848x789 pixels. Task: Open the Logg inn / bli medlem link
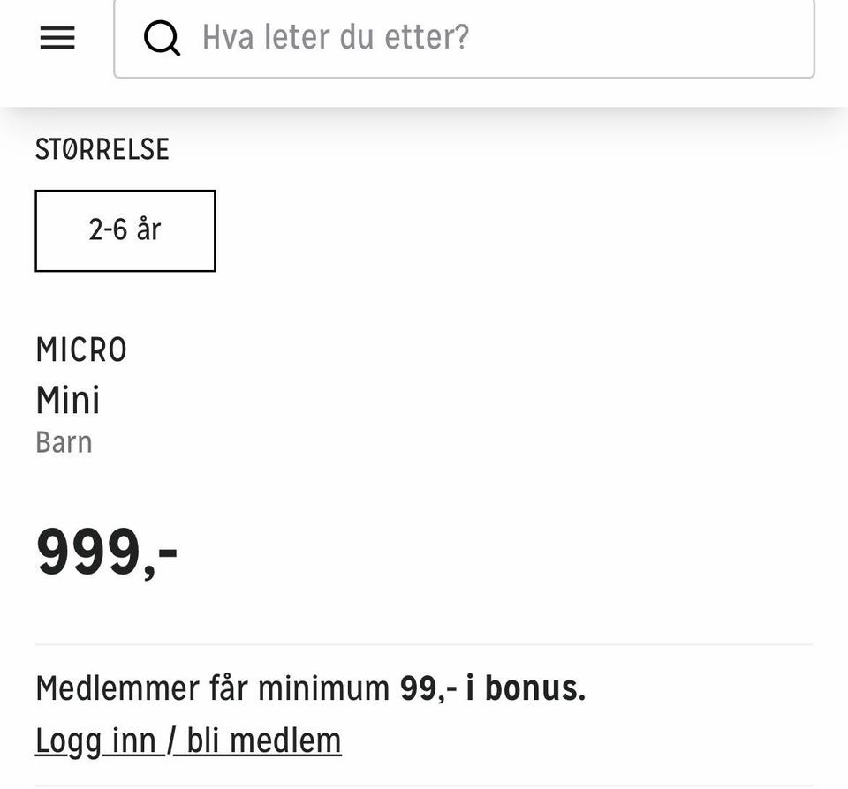[188, 741]
